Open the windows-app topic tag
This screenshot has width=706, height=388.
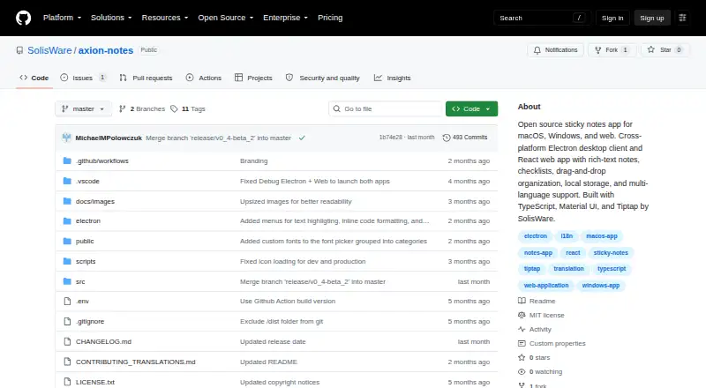pos(601,286)
